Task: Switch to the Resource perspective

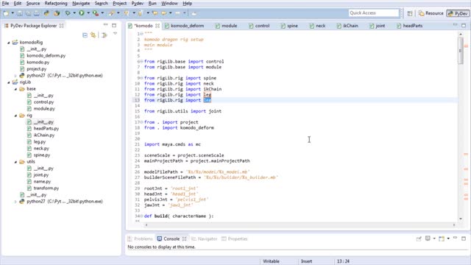Action: point(431,13)
